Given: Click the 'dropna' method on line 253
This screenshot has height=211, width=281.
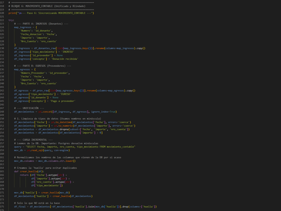Looking at the screenshot, I should click(x=64, y=129).
